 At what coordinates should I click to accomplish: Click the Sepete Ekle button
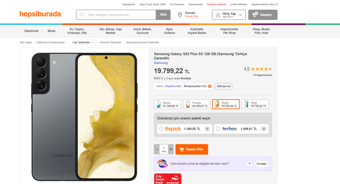(192, 149)
